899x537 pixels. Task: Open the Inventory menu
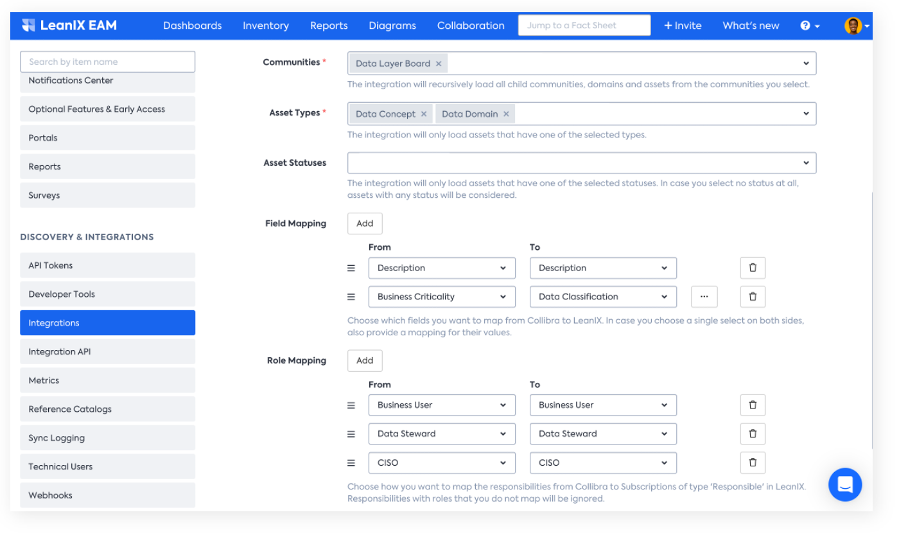coord(266,26)
